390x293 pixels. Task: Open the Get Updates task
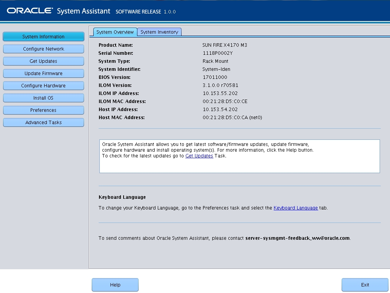pos(43,61)
